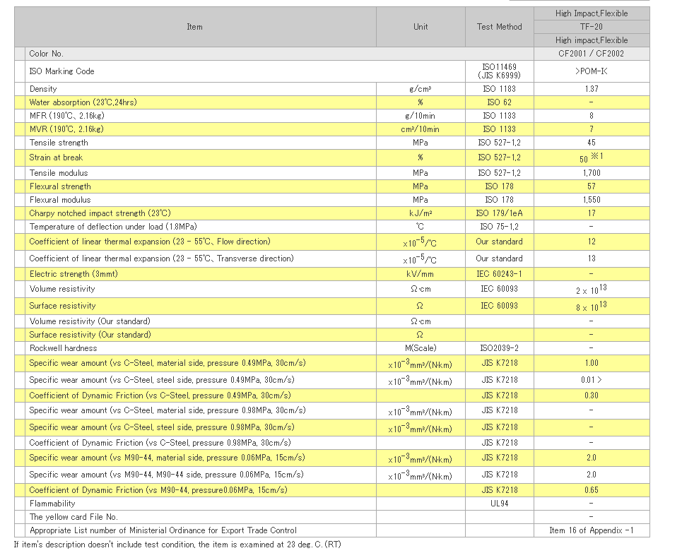Click the 'Flexural modulus' row label
The width and height of the screenshot is (682, 553).
pyautogui.click(x=61, y=200)
